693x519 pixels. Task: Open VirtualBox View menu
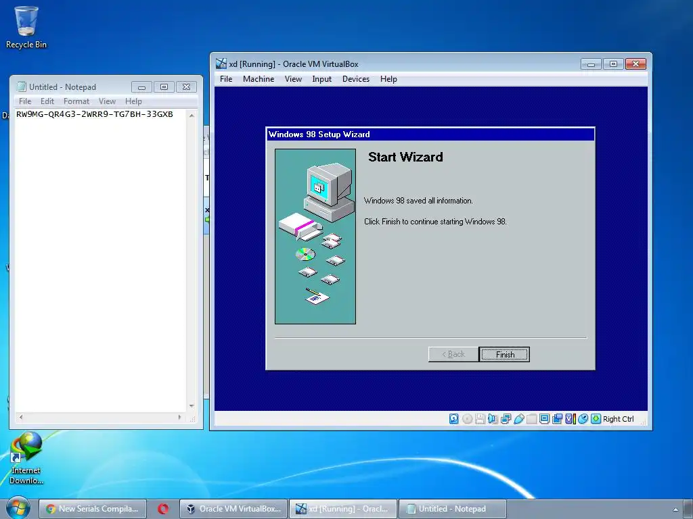293,79
